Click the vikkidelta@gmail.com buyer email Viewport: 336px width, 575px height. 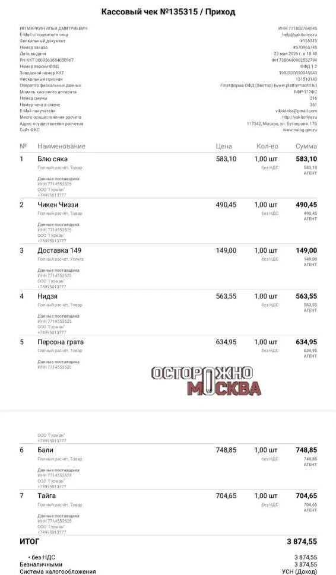296,111
